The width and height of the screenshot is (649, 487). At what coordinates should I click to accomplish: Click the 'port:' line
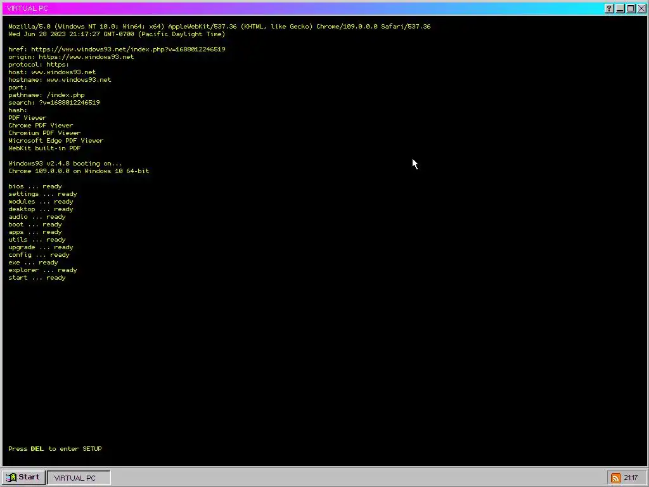tap(18, 88)
